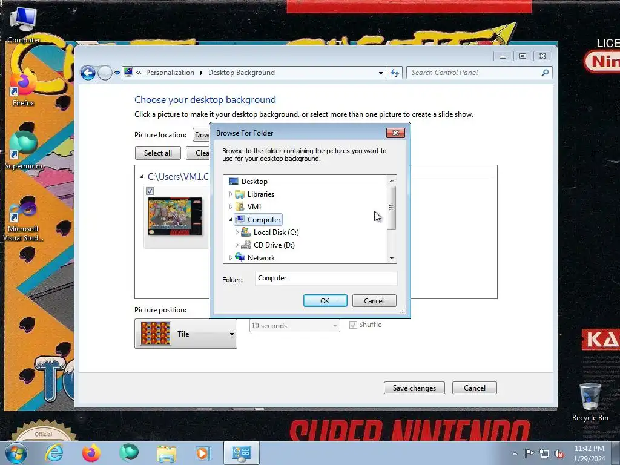Image resolution: width=620 pixels, height=465 pixels.
Task: Expand the Local Disk (C:) node
Action: [x=237, y=232]
